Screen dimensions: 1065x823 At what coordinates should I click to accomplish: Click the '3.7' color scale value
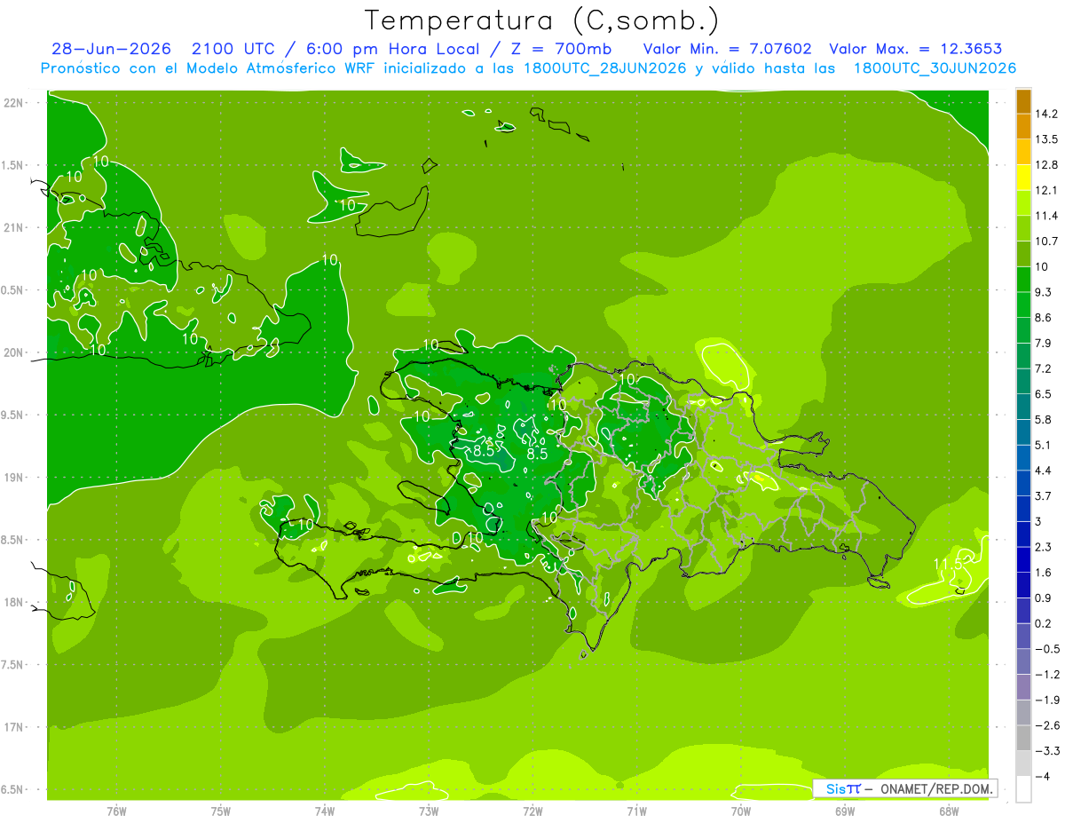coord(1044,495)
